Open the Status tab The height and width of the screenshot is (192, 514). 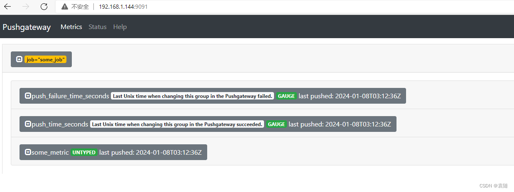pyautogui.click(x=98, y=27)
